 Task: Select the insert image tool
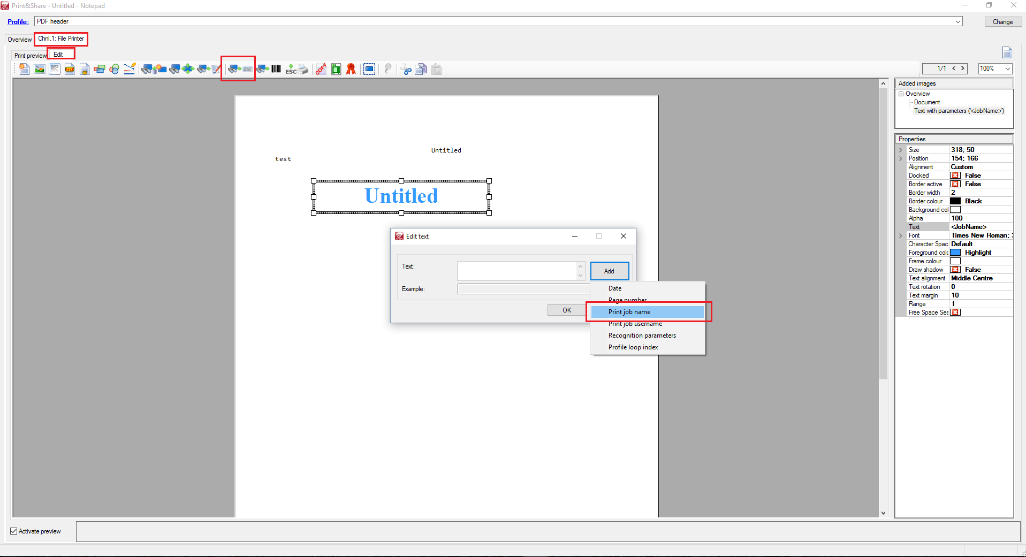coord(39,68)
